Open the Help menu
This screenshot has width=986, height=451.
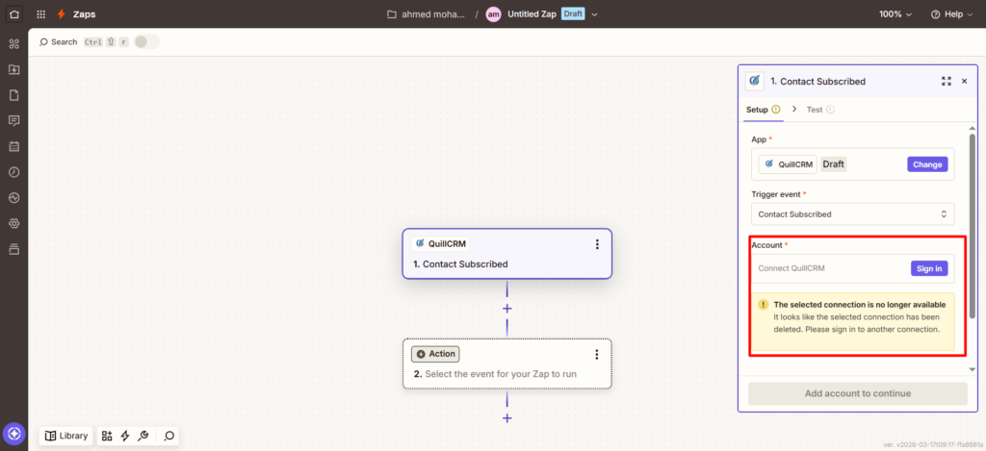(951, 14)
